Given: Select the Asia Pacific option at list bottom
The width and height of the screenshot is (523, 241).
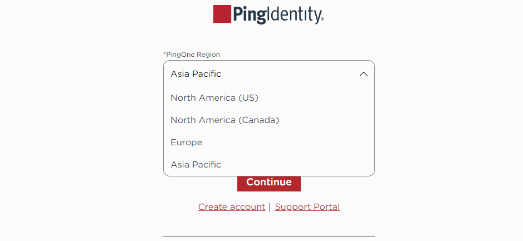Looking at the screenshot, I should coord(196,165).
